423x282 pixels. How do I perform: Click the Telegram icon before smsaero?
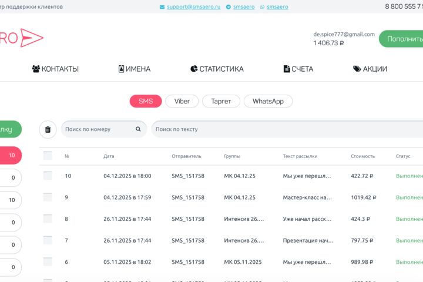[x=228, y=7]
